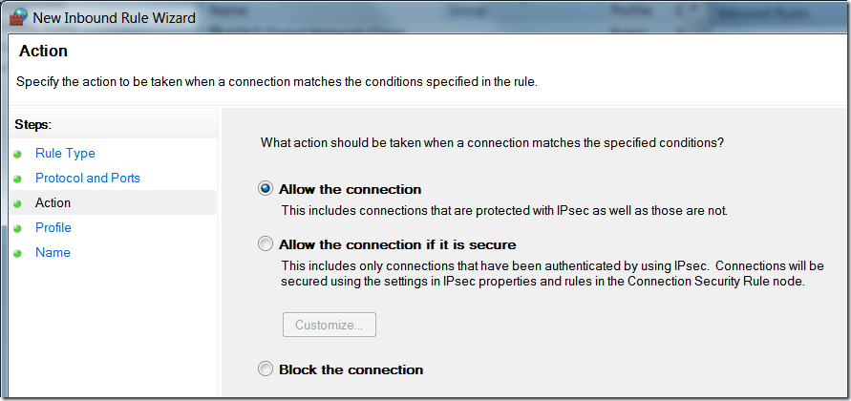Viewport: 851px width, 401px height.
Task: Click the Action page heading
Action: 43,52
